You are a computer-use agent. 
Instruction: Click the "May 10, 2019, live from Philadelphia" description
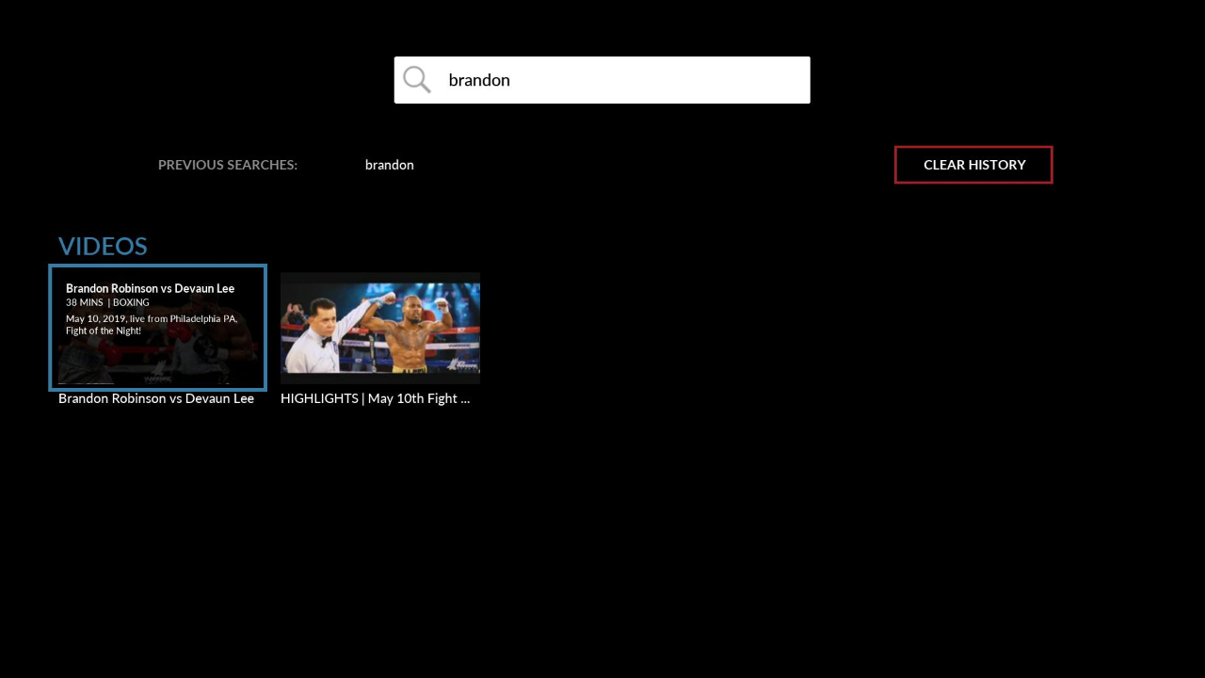[x=151, y=318]
